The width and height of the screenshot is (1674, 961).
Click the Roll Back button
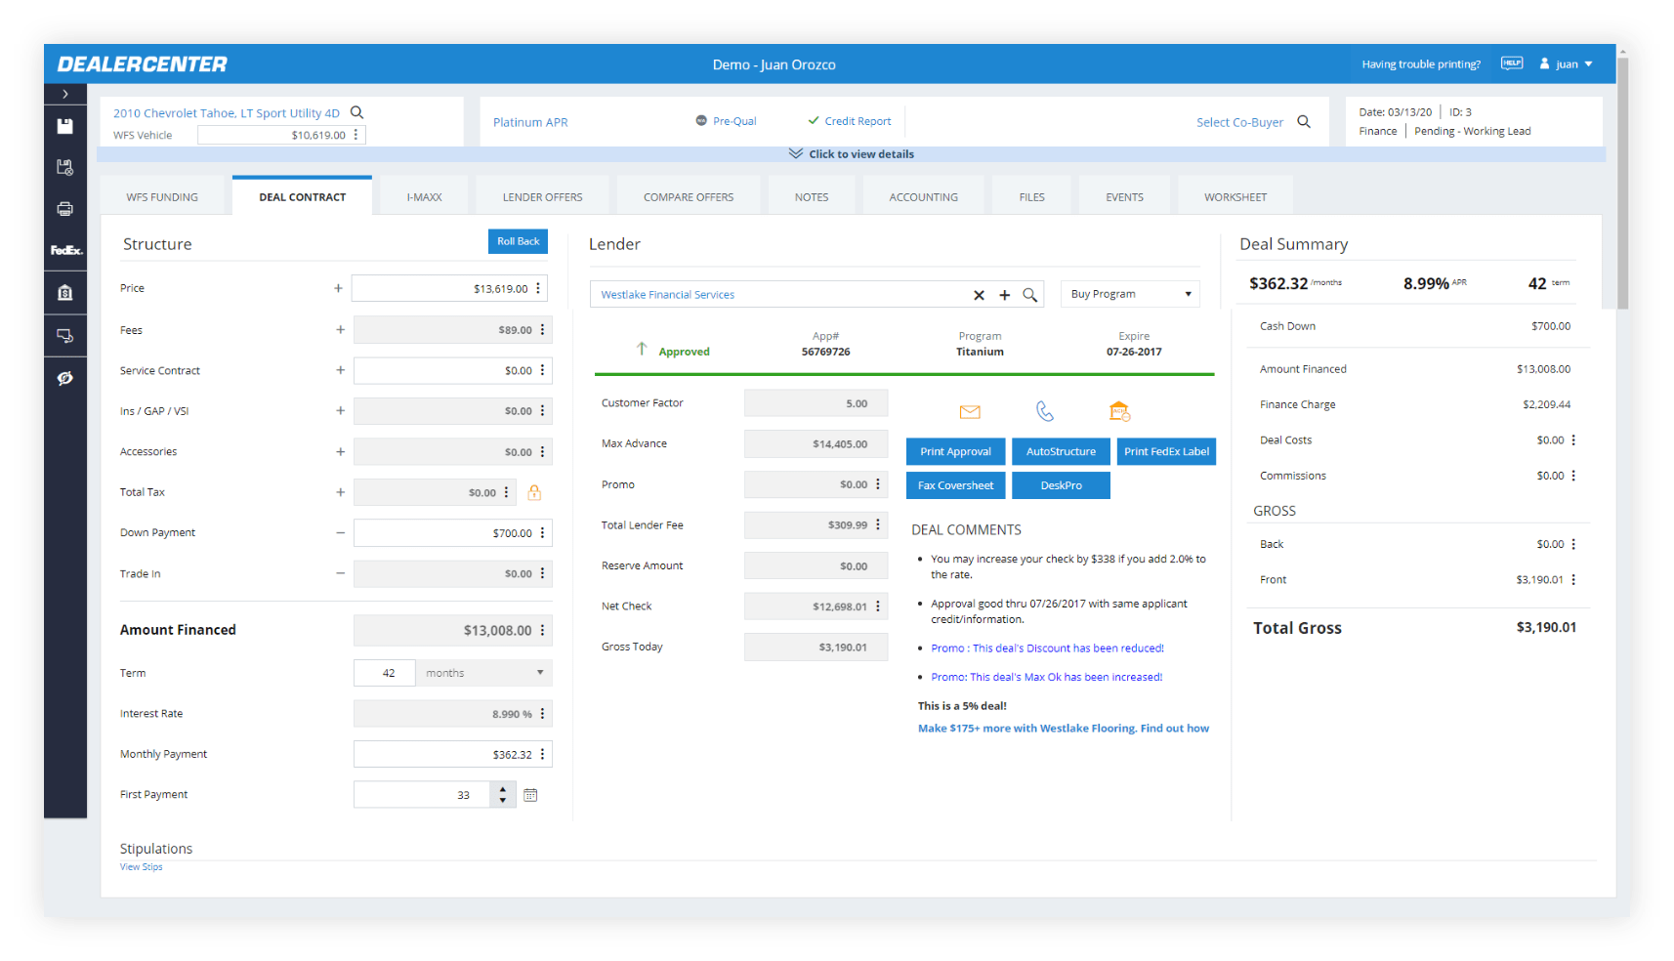[518, 241]
